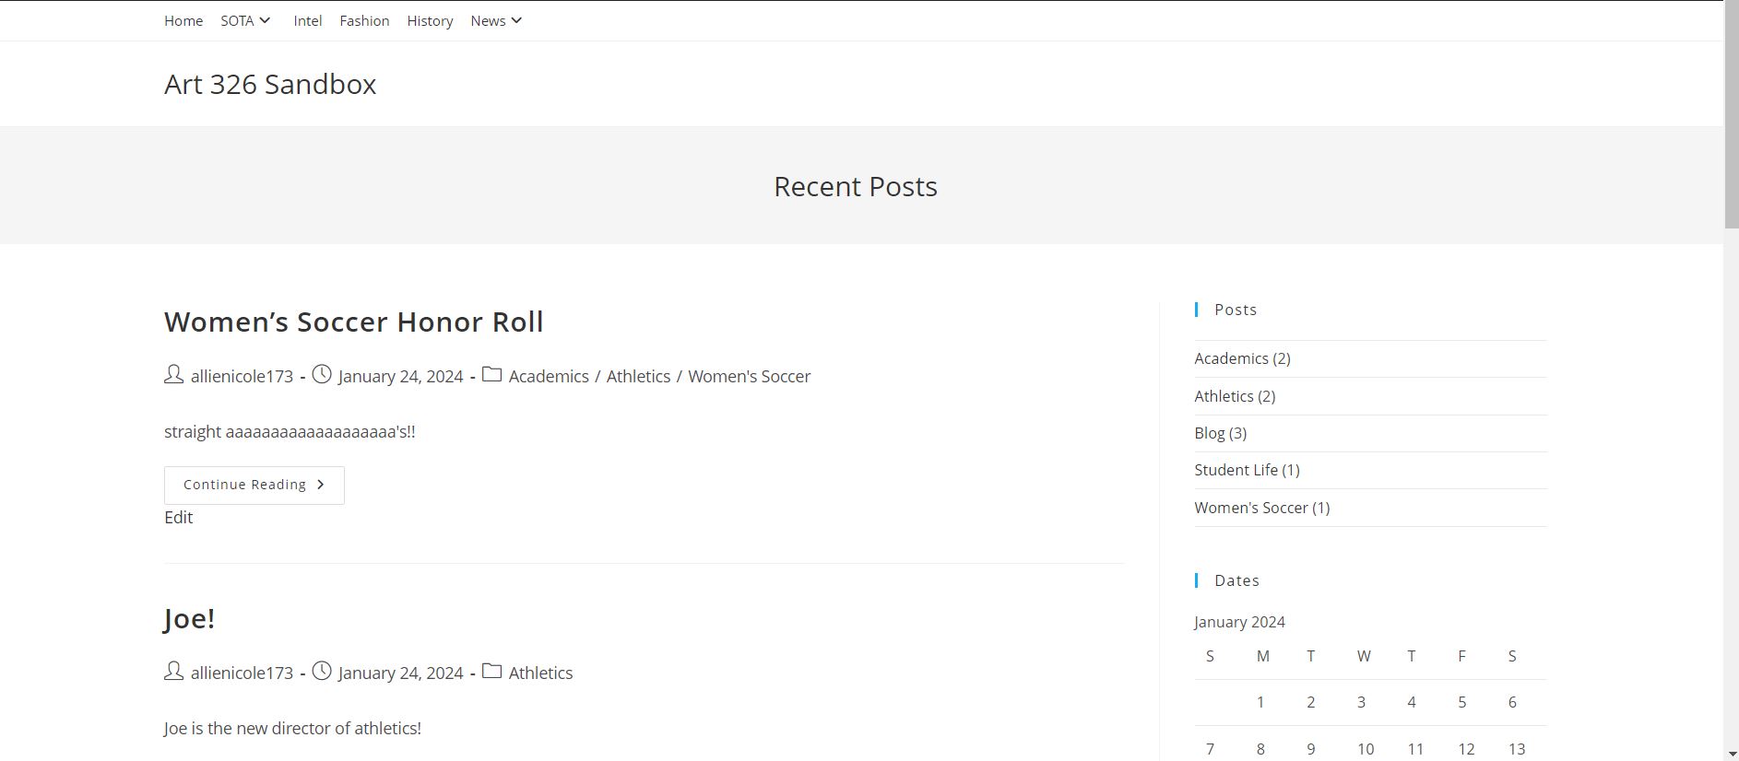This screenshot has height=761, width=1739.
Task: Click the author icon beside Women's Soccer Honor Roll
Action: tap(173, 375)
